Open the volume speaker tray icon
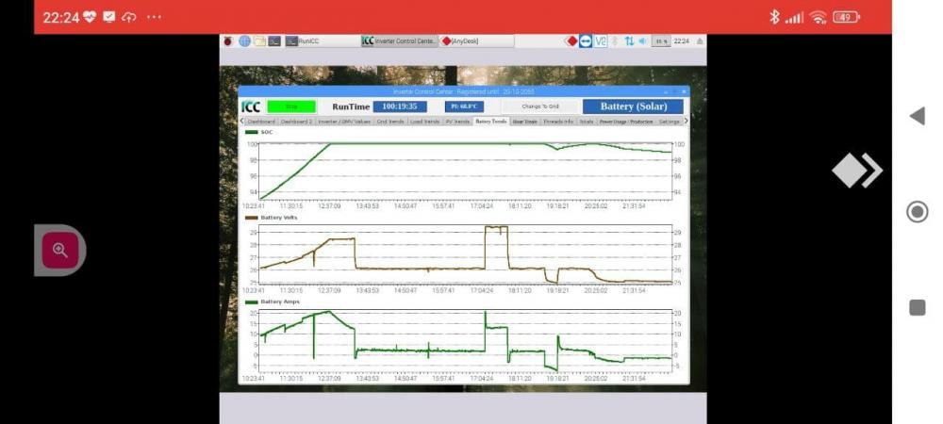Image resolution: width=943 pixels, height=424 pixels. pyautogui.click(x=642, y=41)
